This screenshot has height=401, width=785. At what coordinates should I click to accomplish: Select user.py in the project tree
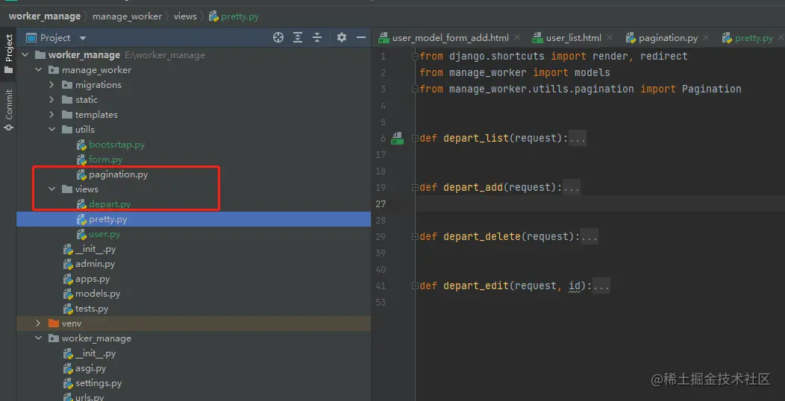pyautogui.click(x=104, y=234)
